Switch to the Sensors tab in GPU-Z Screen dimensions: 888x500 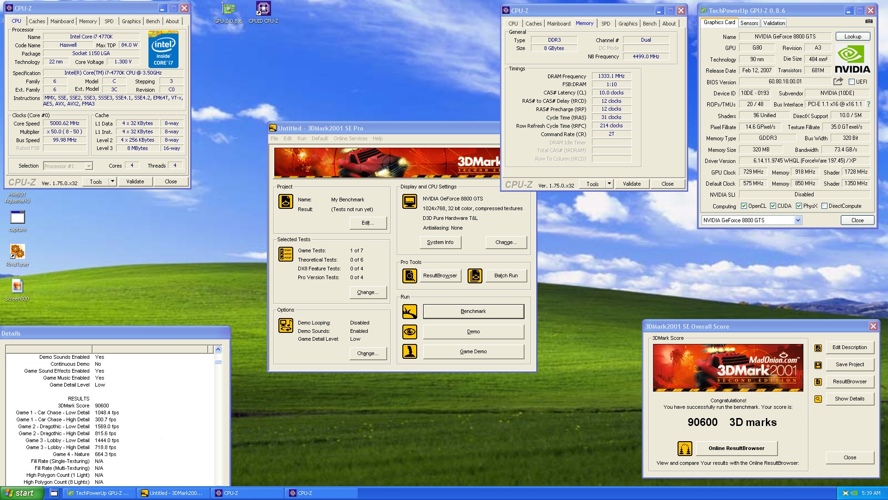point(749,23)
